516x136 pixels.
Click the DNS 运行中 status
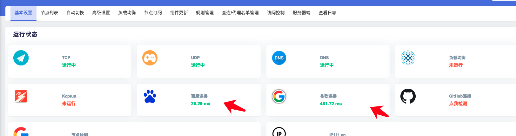tap(327, 65)
